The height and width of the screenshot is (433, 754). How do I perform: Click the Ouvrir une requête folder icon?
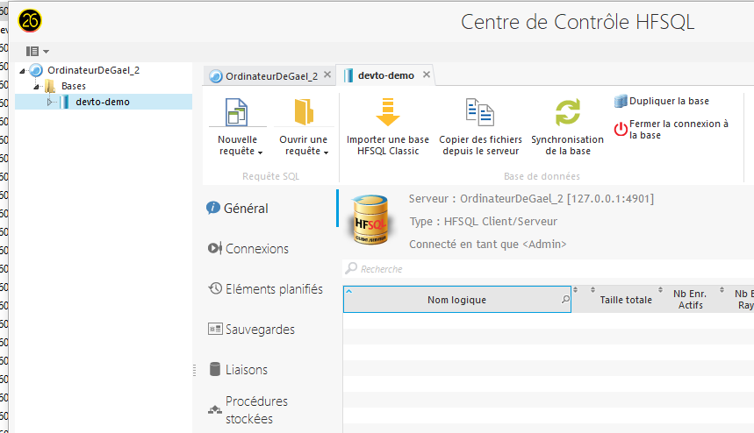click(304, 112)
